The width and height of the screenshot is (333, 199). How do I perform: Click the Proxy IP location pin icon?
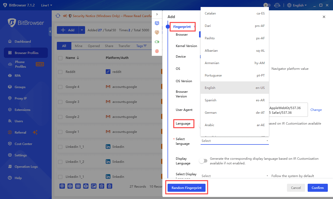coord(10,98)
